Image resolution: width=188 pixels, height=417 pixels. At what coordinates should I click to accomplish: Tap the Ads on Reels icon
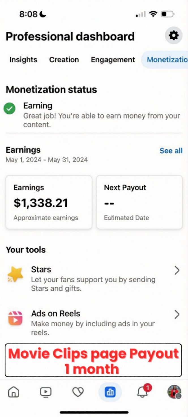pyautogui.click(x=15, y=318)
